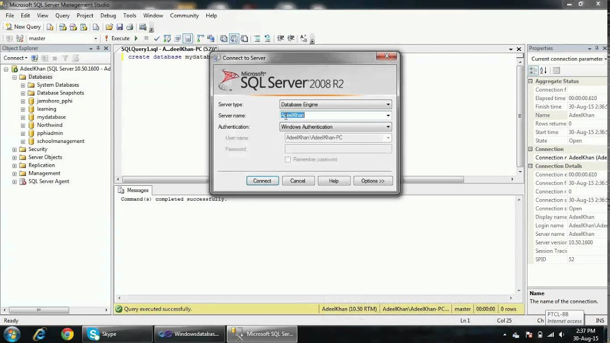Image resolution: width=610 pixels, height=343 pixels.
Task: Collapse the Databases tree node
Action: click(x=14, y=77)
